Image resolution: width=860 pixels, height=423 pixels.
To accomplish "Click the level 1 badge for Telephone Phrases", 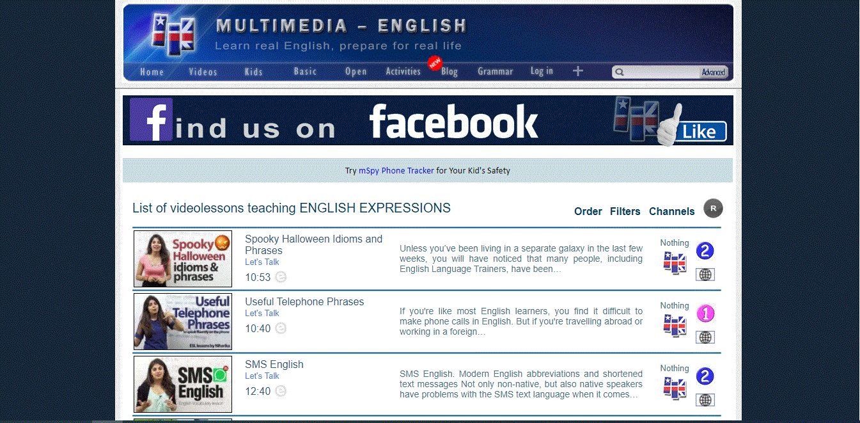I will tap(705, 314).
